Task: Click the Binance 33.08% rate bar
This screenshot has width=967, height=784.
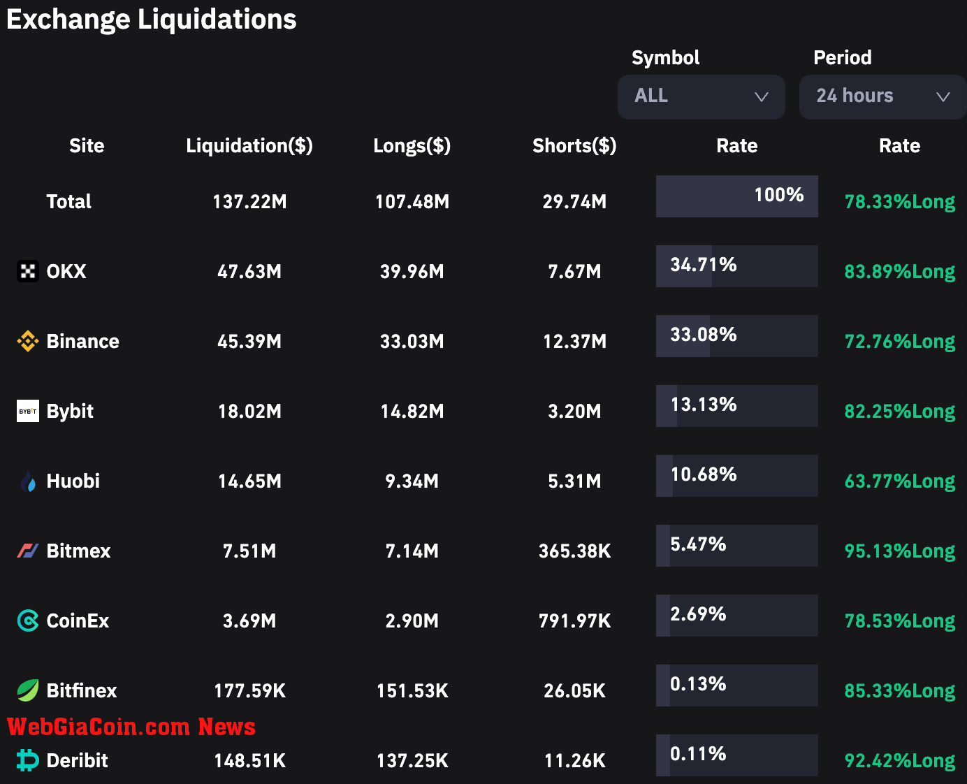Action: coord(737,336)
